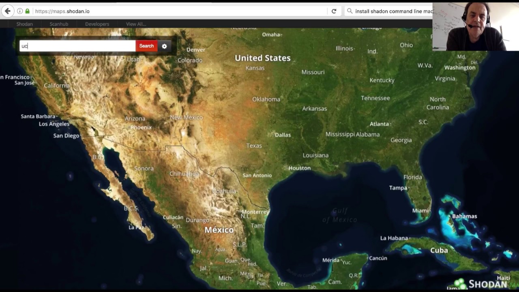Click the San Diego city label
This screenshot has height=292, width=519.
tap(66, 136)
